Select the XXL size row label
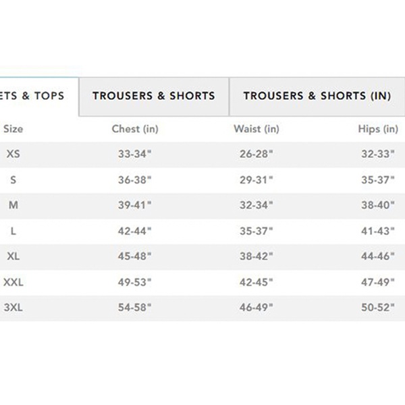Image resolution: width=405 pixels, height=405 pixels. click(13, 281)
